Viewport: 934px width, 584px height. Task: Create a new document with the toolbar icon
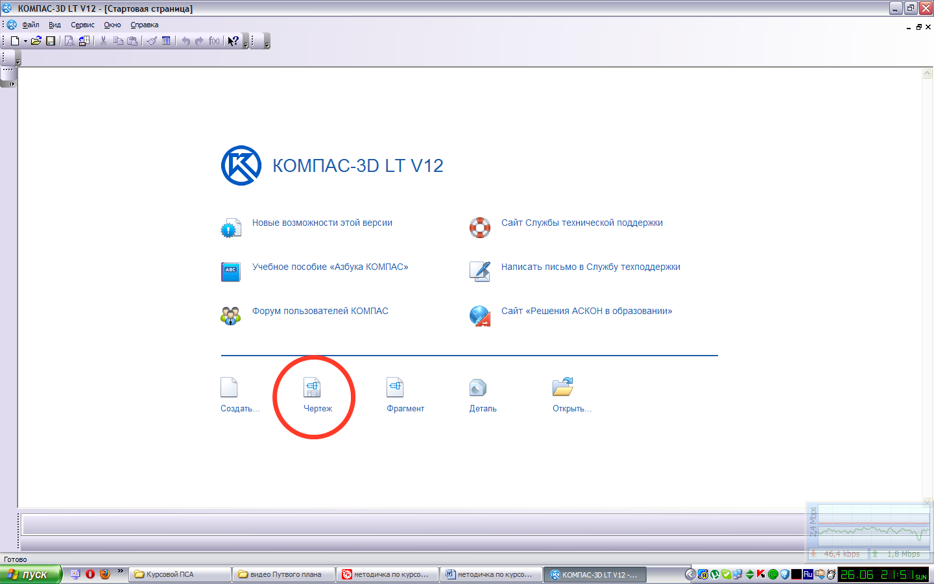(15, 41)
